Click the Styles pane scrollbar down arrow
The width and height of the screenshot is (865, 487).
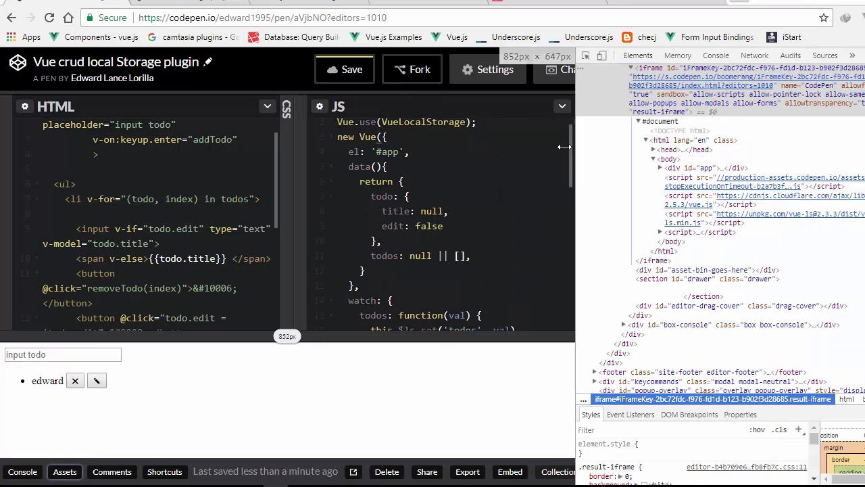coord(814,479)
